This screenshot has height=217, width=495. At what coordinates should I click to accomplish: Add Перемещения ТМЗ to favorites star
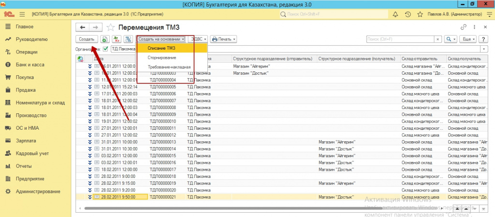click(111, 27)
